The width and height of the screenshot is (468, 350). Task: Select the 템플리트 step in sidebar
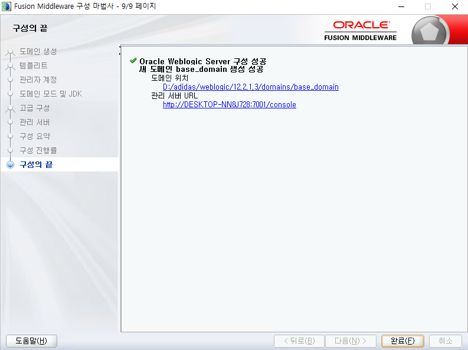[x=34, y=65]
